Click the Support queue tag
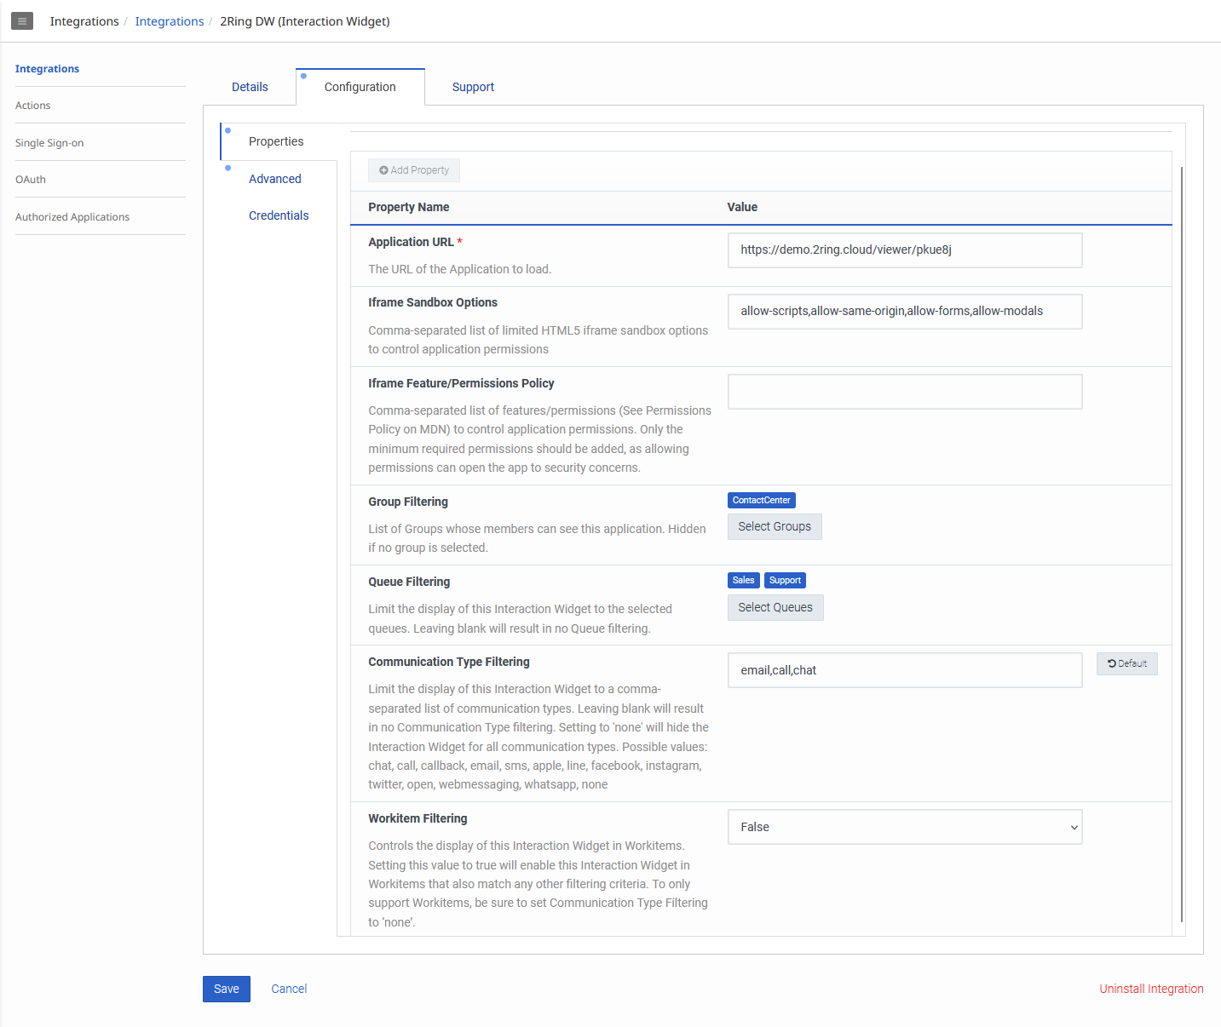Image resolution: width=1221 pixels, height=1027 pixels. tap(785, 580)
